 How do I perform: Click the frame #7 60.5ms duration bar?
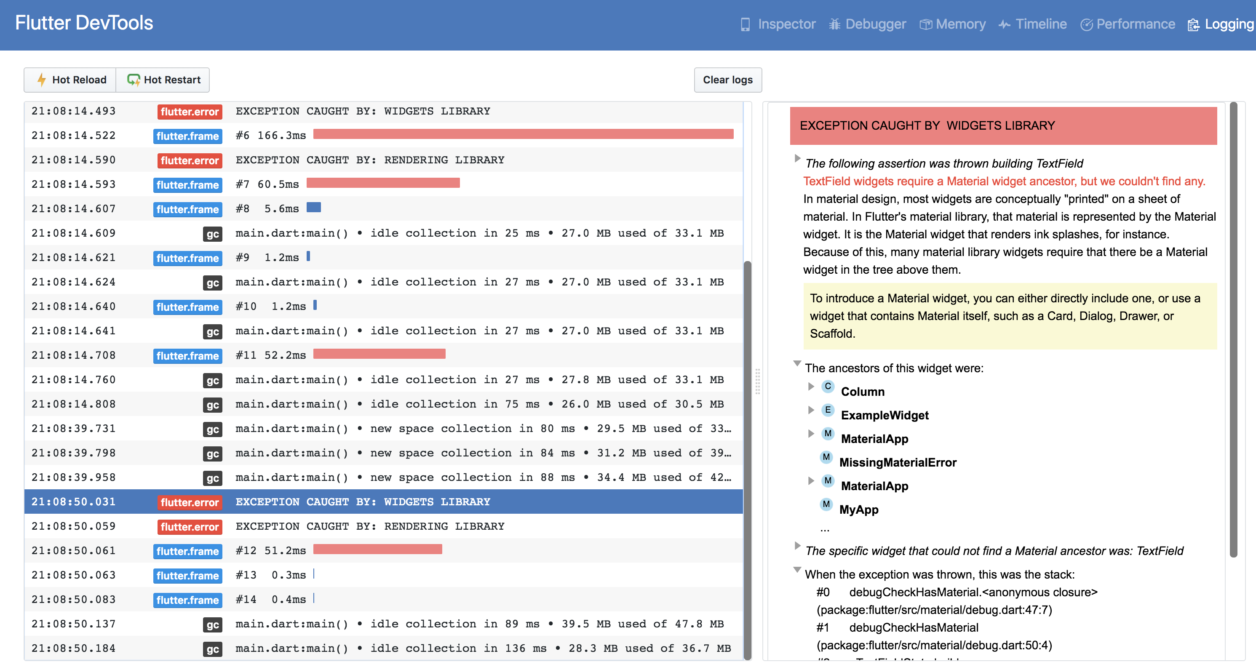(383, 183)
